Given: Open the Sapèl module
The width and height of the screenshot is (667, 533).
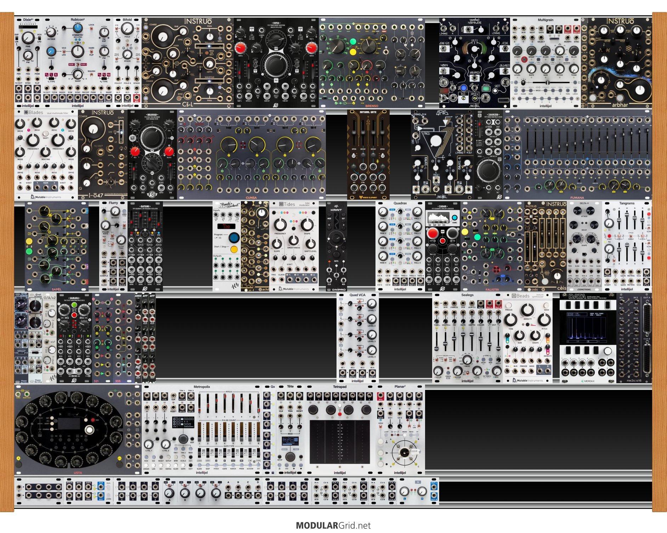Looking at the screenshot, I should (57, 246).
